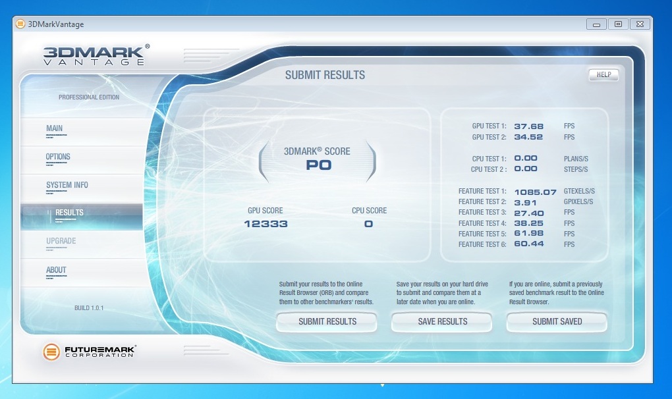The width and height of the screenshot is (672, 399).
Task: Click the Help button
Action: click(x=603, y=75)
